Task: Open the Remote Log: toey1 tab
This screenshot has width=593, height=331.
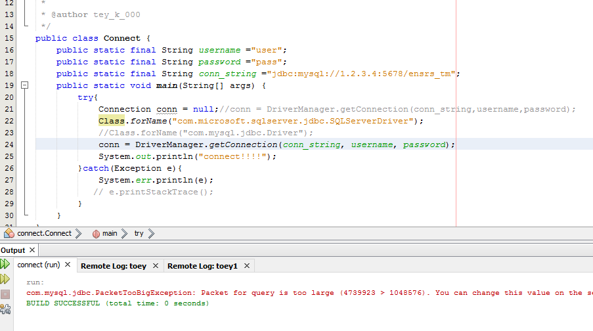Action: (202, 266)
